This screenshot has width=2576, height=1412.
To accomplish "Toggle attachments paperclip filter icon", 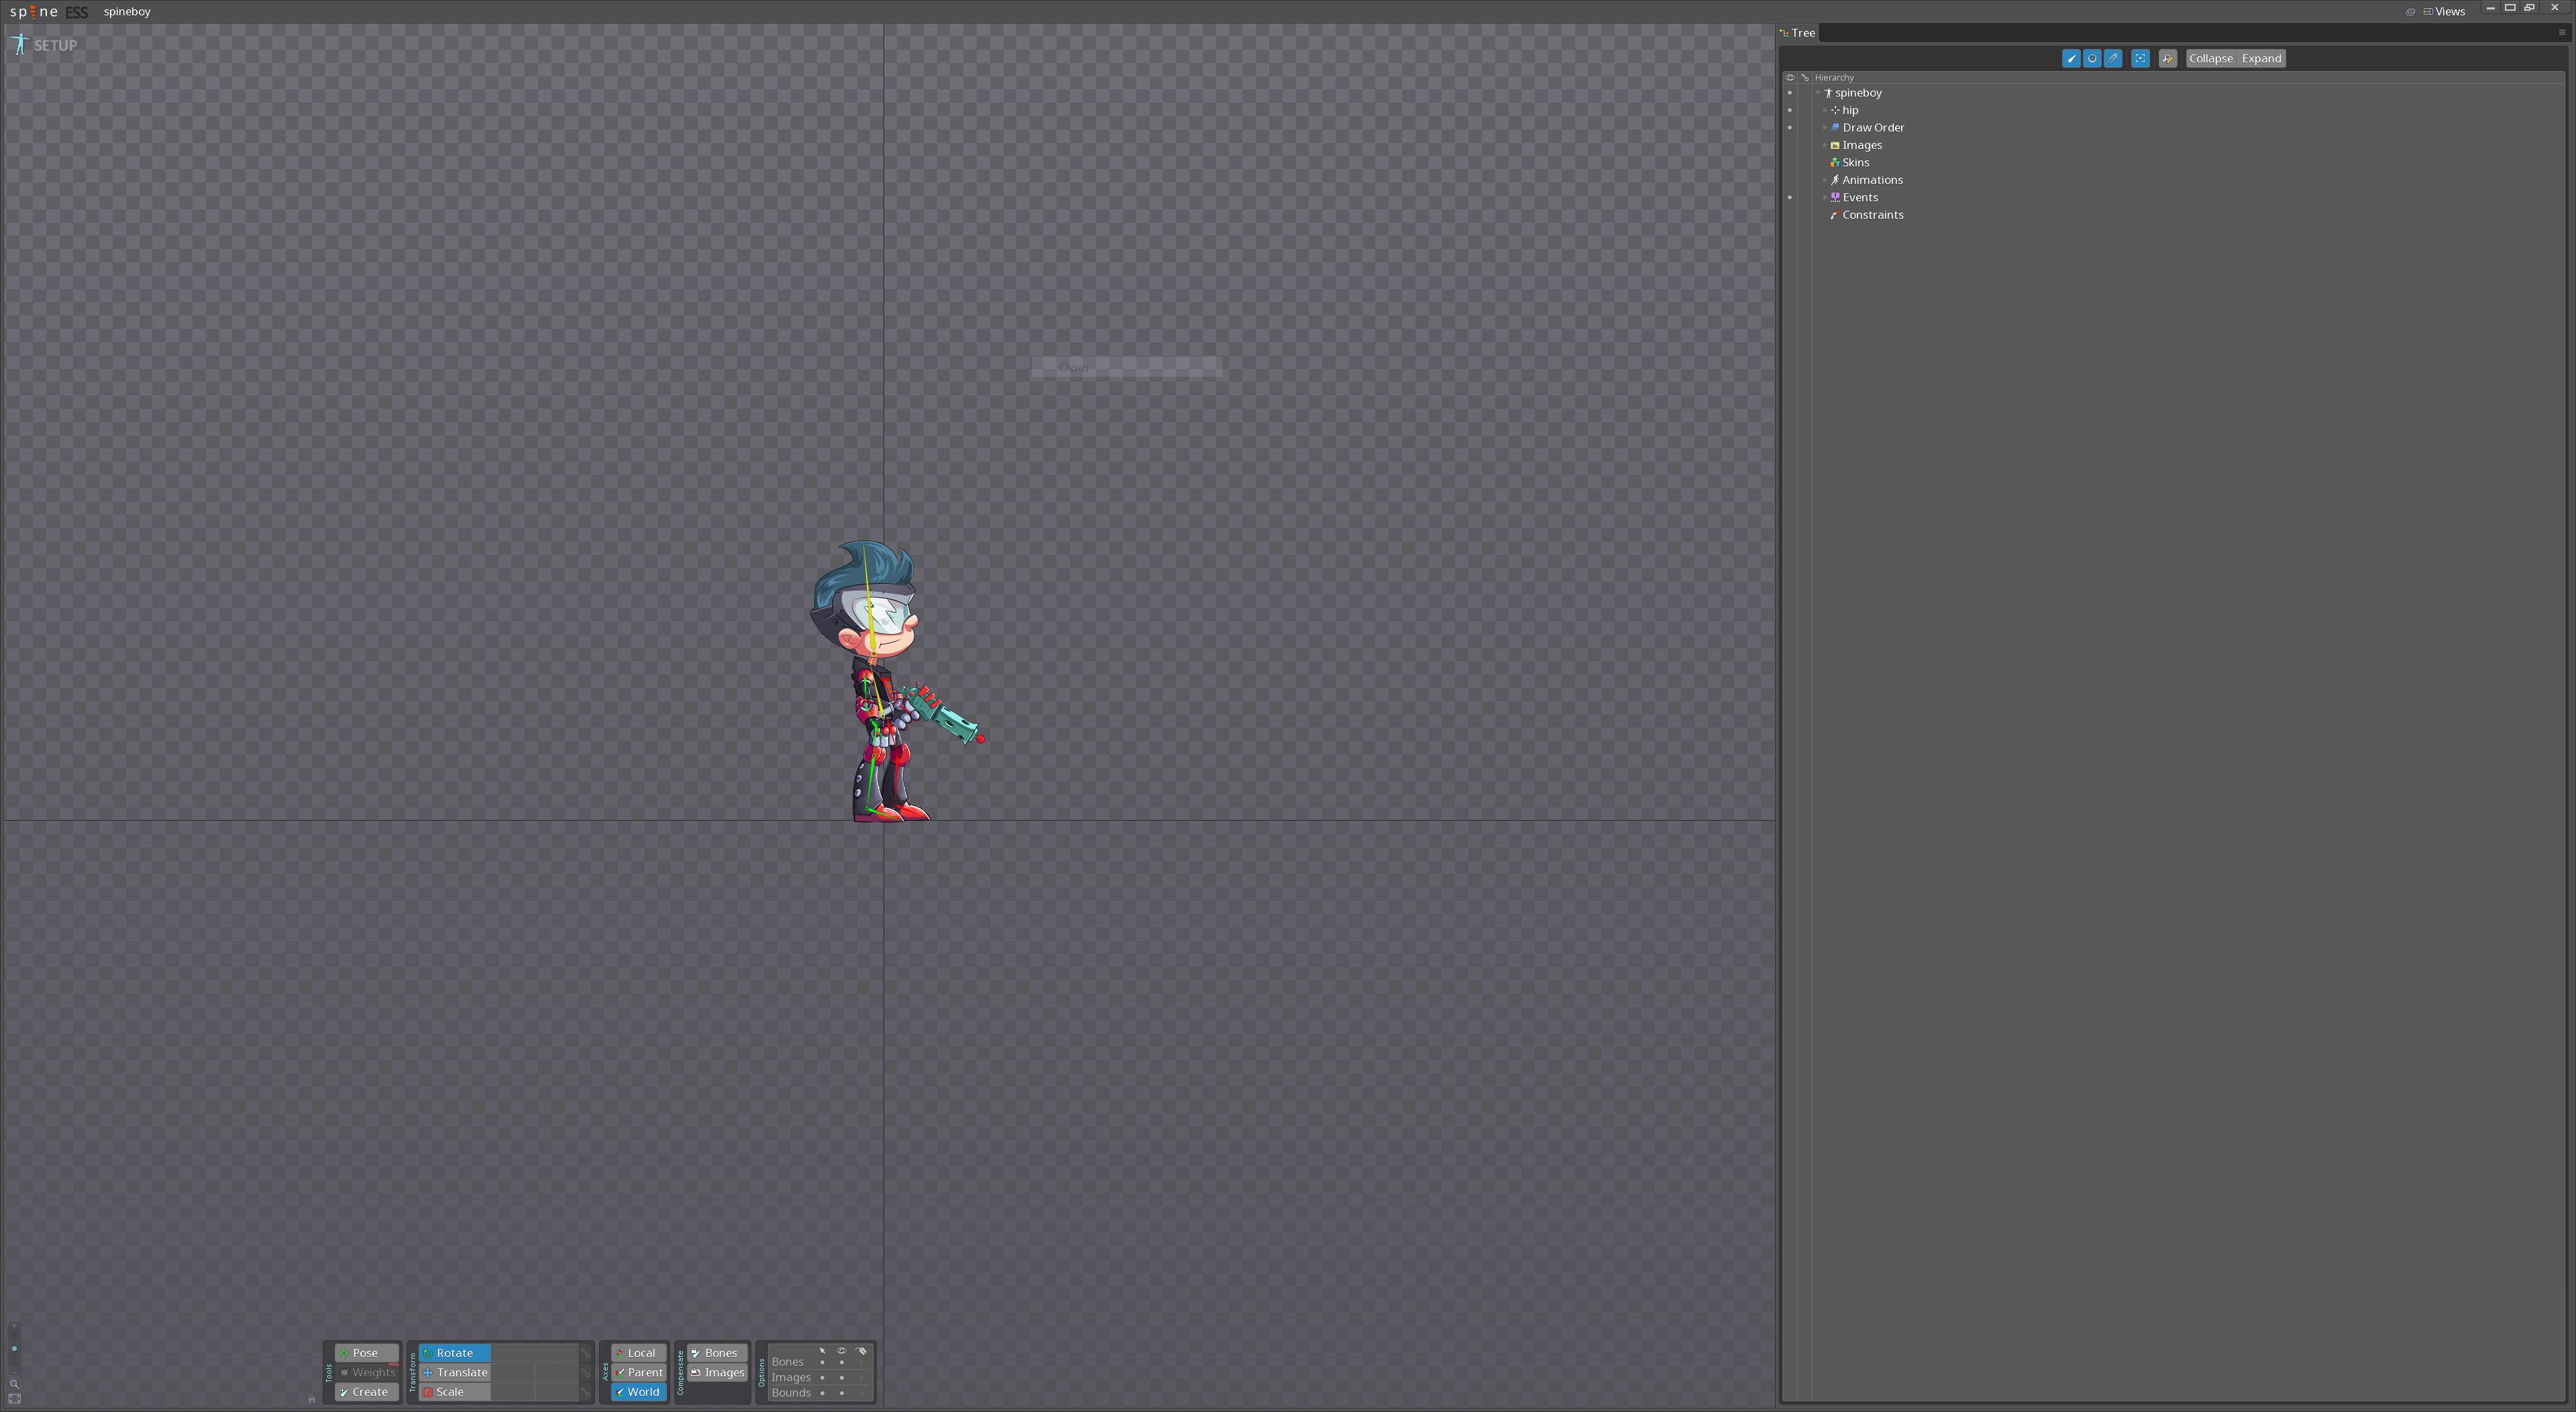I will [2113, 58].
